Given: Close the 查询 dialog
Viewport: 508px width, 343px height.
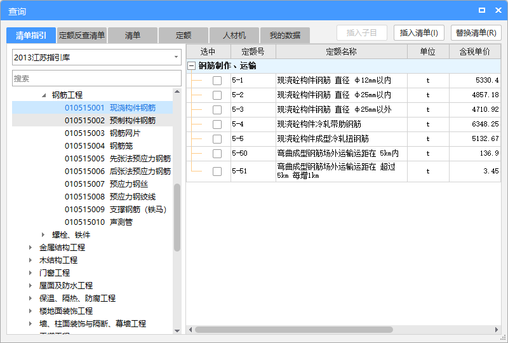Looking at the screenshot, I should click(x=498, y=10).
